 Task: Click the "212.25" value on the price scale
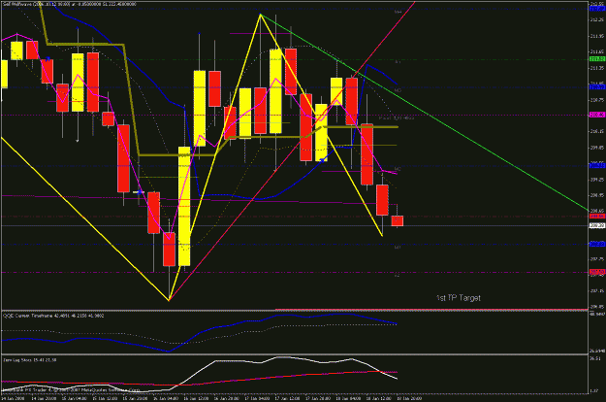[596, 19]
